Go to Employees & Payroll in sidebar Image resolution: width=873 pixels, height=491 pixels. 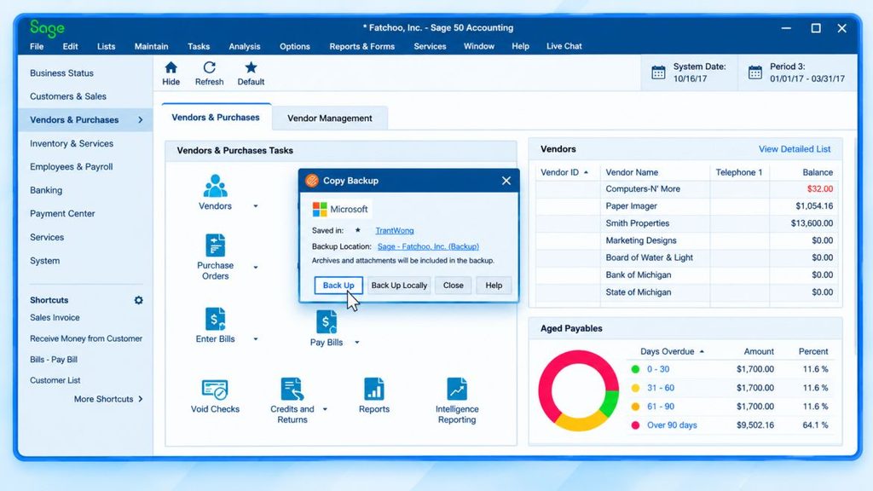coord(72,167)
